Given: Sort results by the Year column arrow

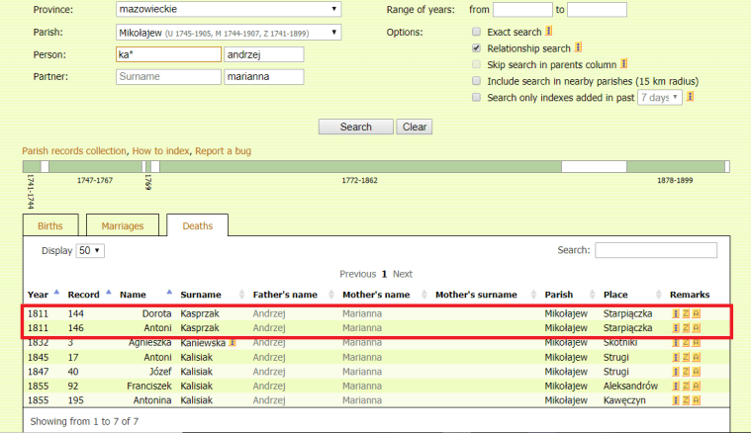Looking at the screenshot, I should click(56, 293).
